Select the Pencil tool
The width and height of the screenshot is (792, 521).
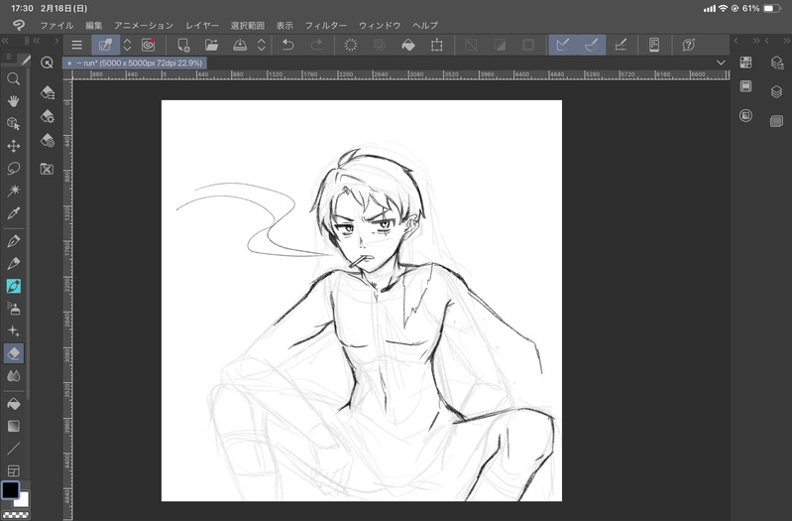[14, 263]
